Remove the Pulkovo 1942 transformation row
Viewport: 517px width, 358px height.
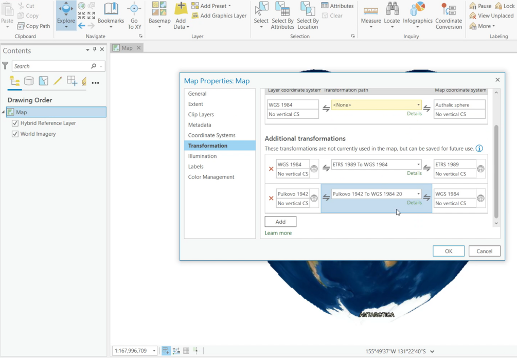pyautogui.click(x=271, y=198)
